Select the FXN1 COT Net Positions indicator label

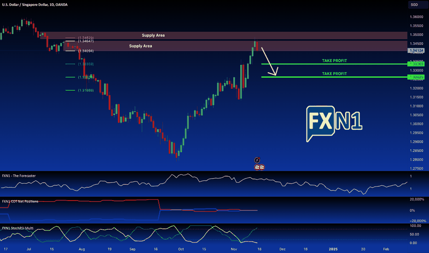click(20, 201)
